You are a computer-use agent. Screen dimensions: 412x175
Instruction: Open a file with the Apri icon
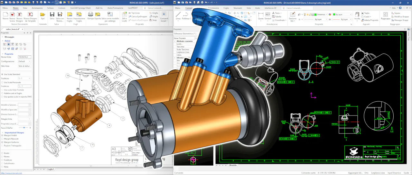[x=43, y=14]
